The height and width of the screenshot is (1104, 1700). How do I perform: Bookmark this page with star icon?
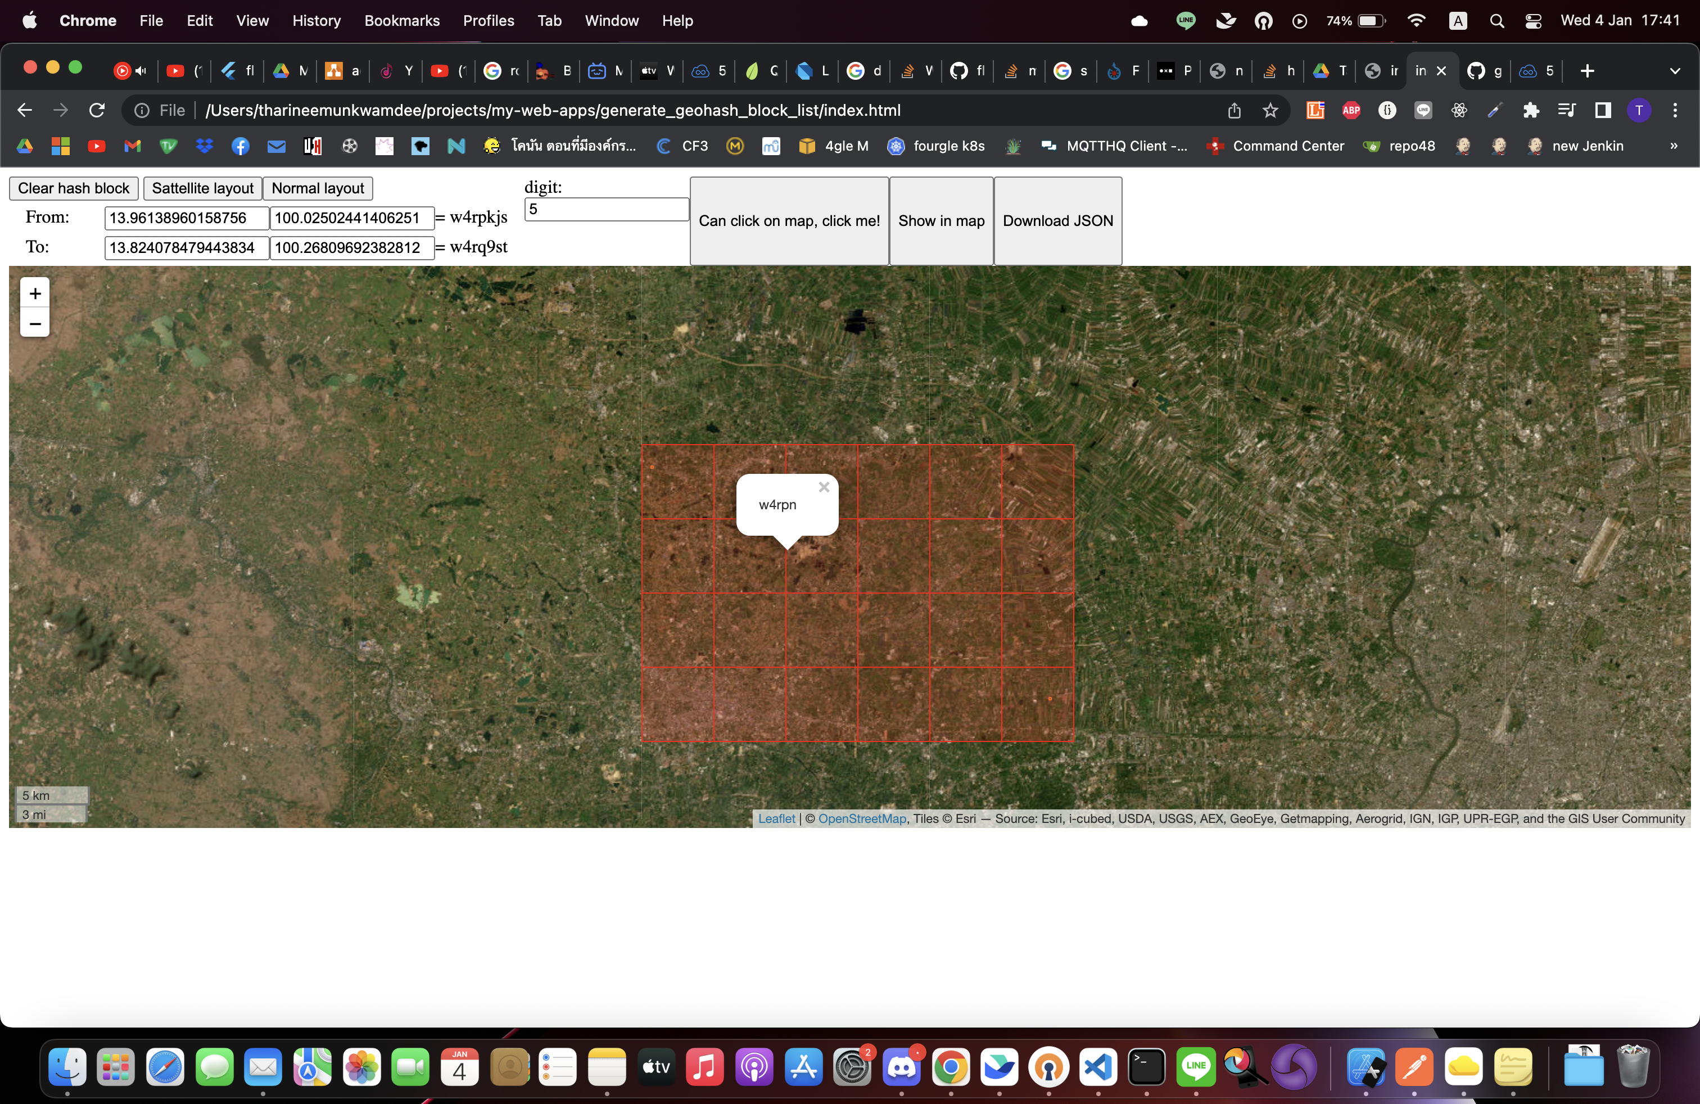click(1270, 110)
